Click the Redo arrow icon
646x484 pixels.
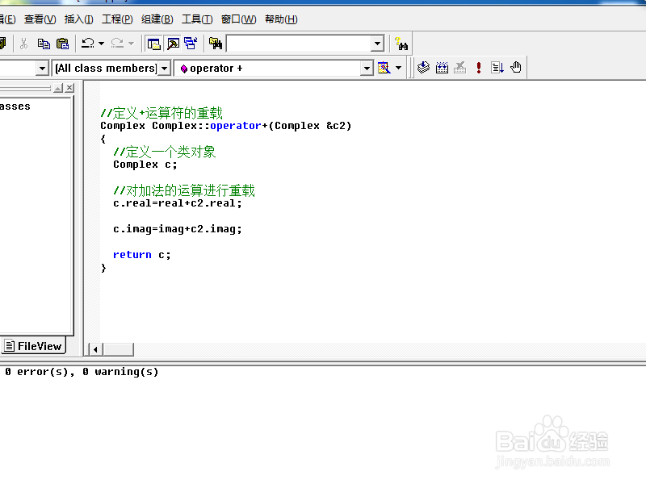pyautogui.click(x=117, y=44)
